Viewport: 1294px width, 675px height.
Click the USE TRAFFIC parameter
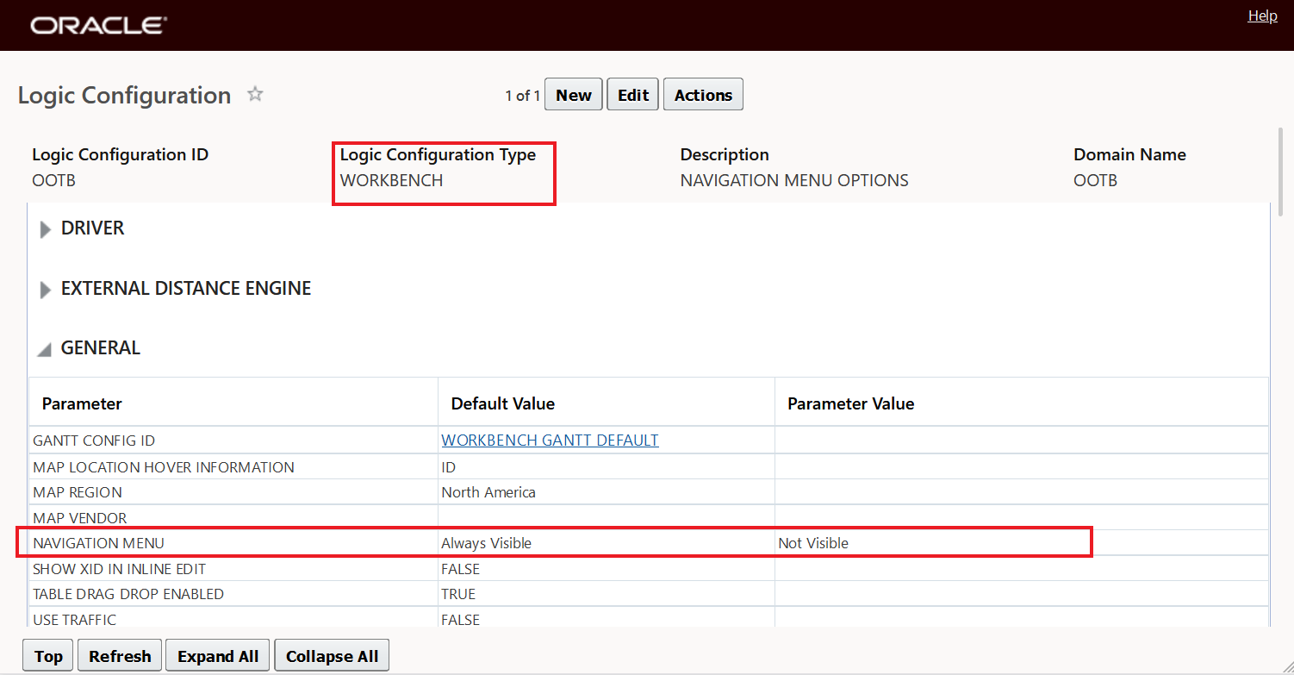tap(74, 620)
